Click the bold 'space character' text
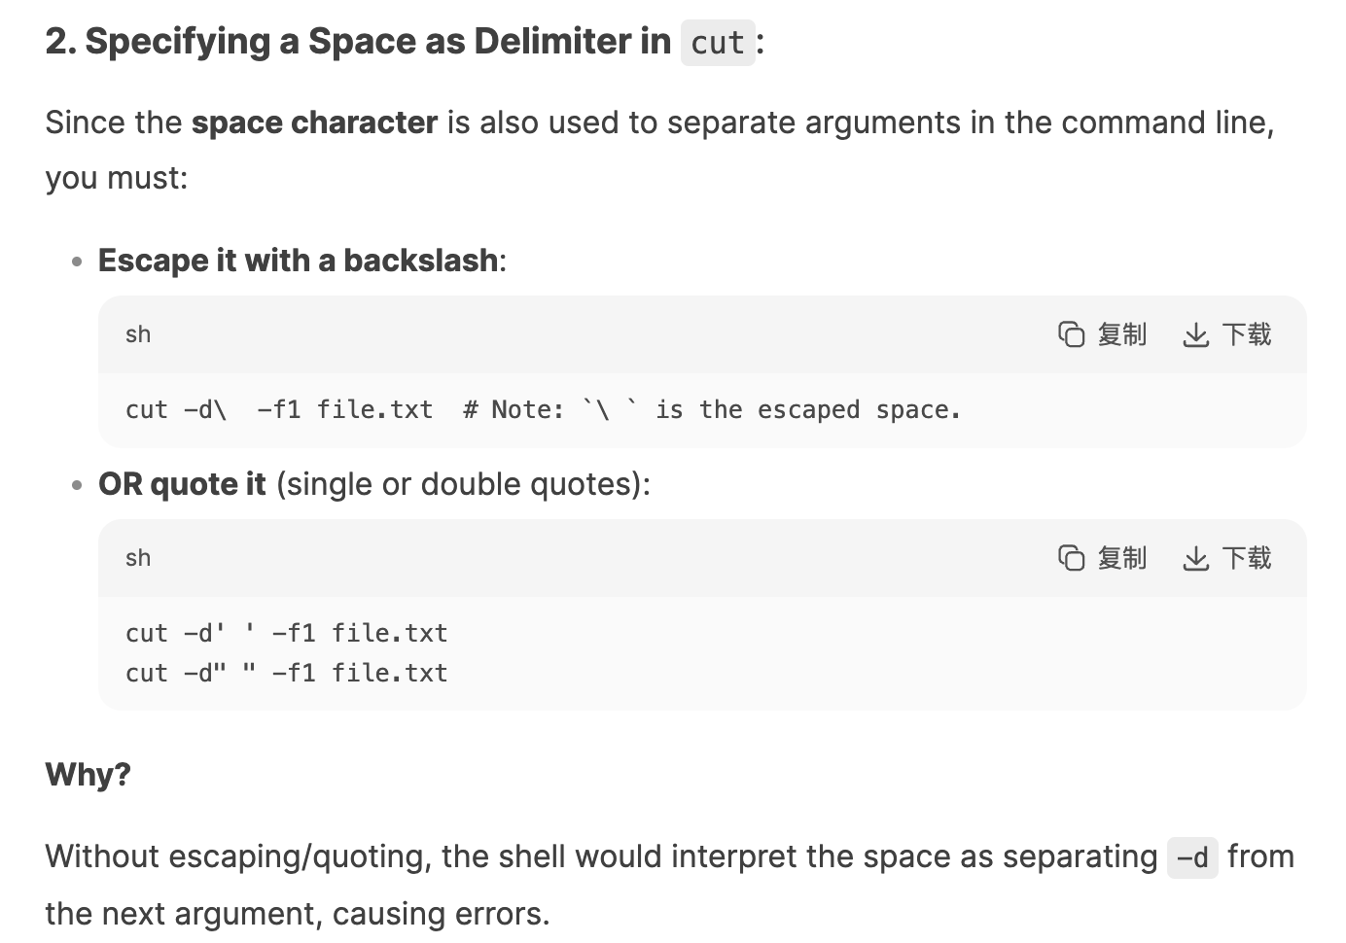Viewport: 1346px width, 943px height. (314, 122)
